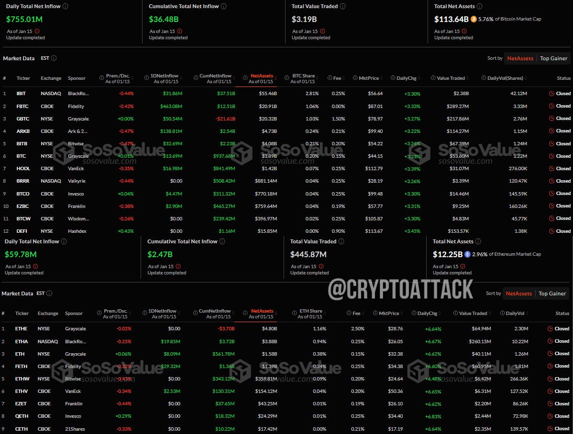
Task: Click info icon before DailyVol(Shares) column header
Action: [x=484, y=78]
